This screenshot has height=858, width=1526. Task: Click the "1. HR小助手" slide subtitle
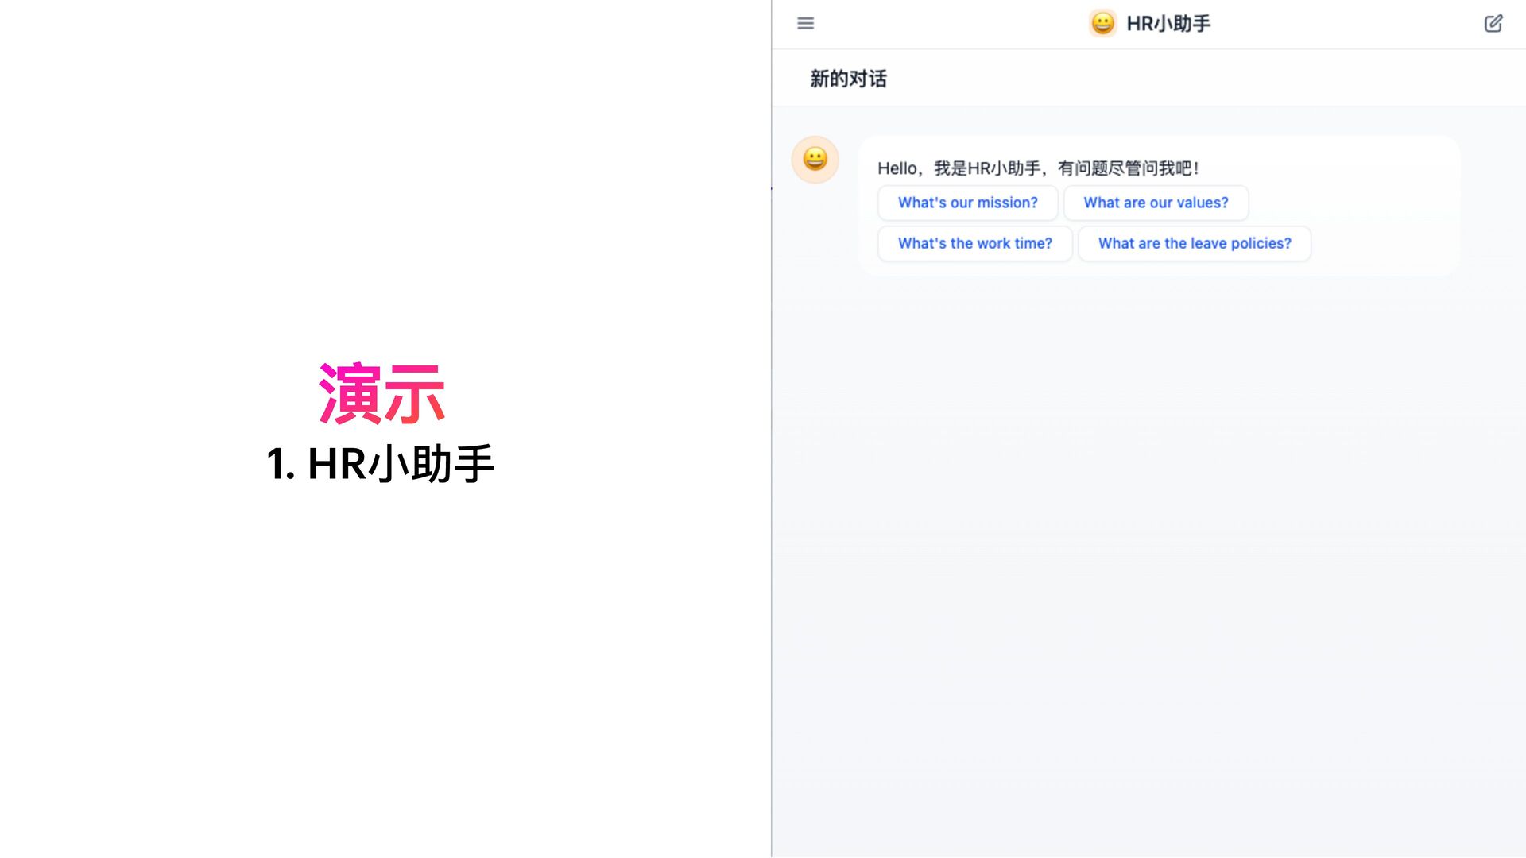click(380, 464)
